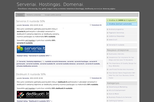Open How Domain Name Registration article

pos(122,75)
